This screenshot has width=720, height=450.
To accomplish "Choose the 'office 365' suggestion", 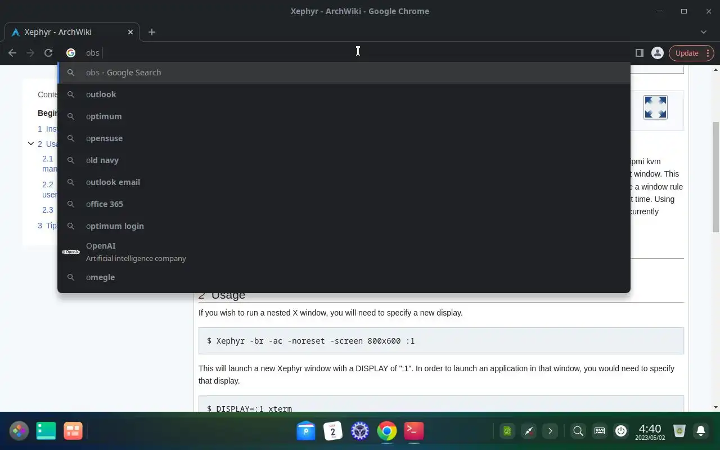I will pyautogui.click(x=344, y=204).
